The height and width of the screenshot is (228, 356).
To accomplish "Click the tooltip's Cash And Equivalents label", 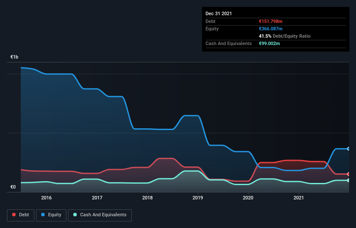I will click(x=229, y=43).
